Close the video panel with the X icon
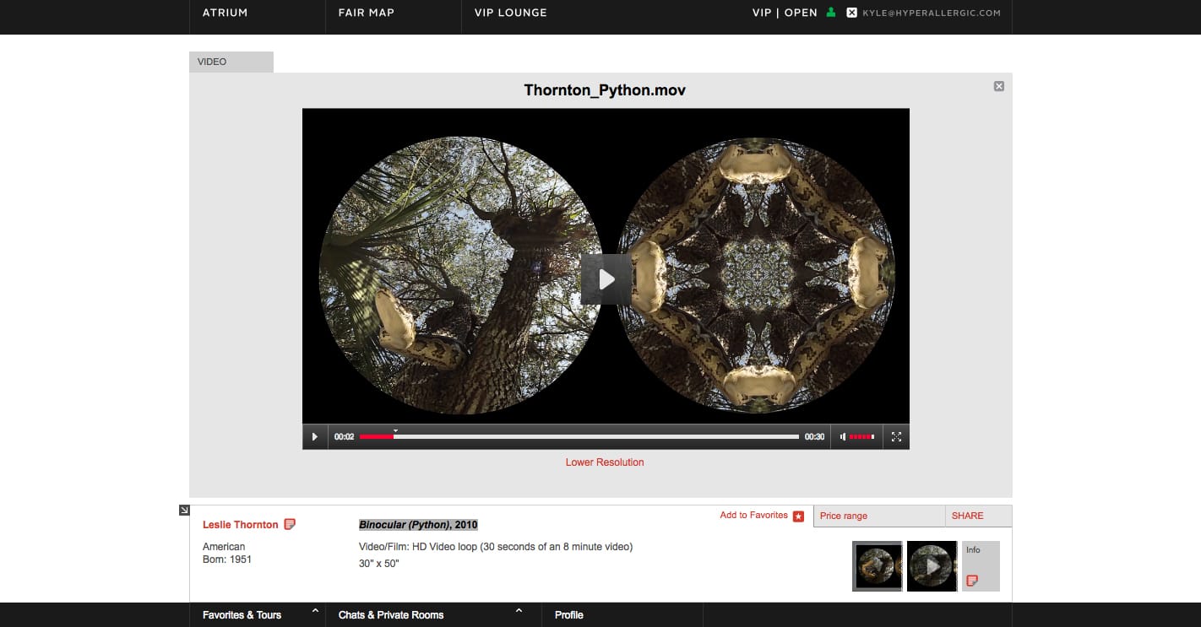1201x627 pixels. pyautogui.click(x=999, y=86)
